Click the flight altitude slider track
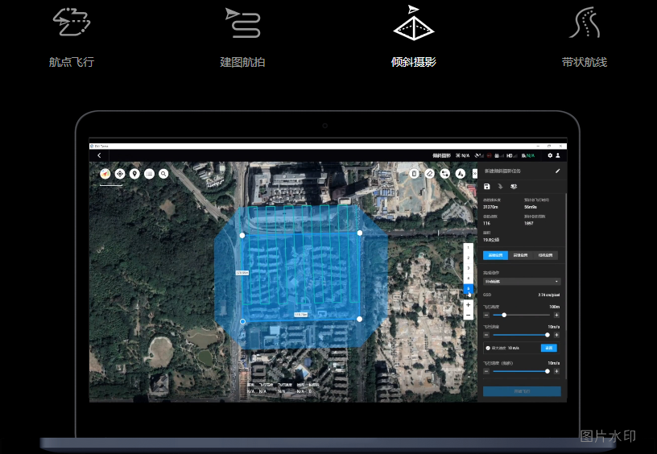This screenshot has width=657, height=454. tap(523, 315)
